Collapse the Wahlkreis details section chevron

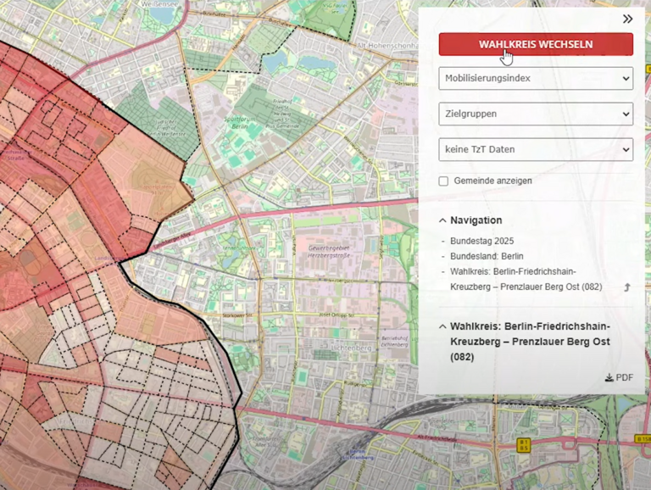pos(442,326)
